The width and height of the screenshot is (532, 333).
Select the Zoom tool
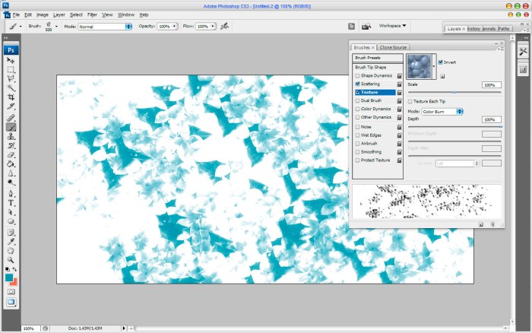[x=11, y=260]
